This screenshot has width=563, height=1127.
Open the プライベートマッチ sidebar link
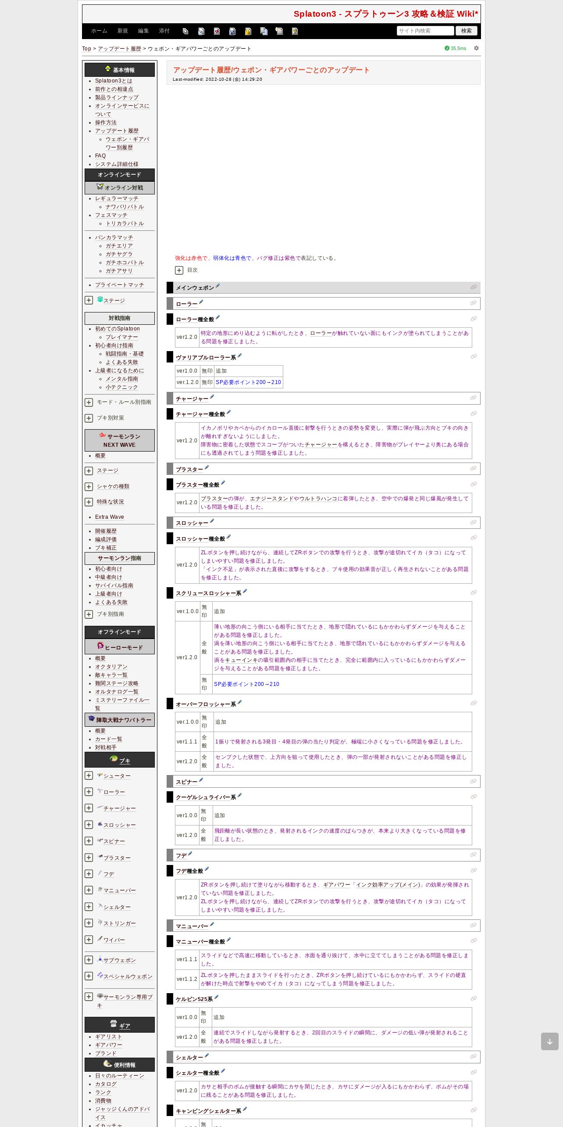[x=120, y=285]
